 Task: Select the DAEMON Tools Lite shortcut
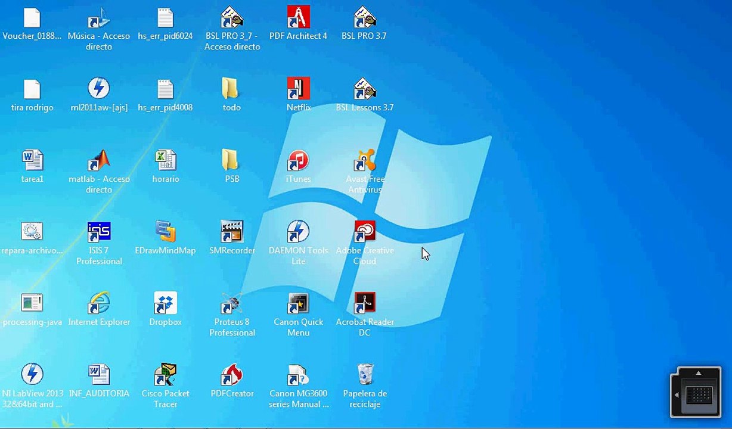pos(298,231)
